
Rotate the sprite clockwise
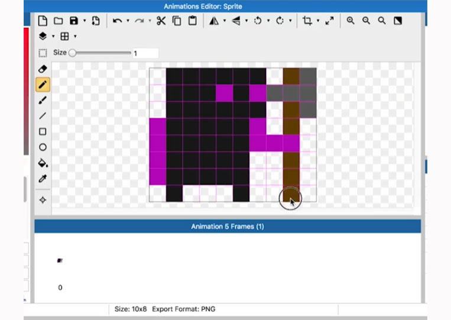pyautogui.click(x=280, y=21)
